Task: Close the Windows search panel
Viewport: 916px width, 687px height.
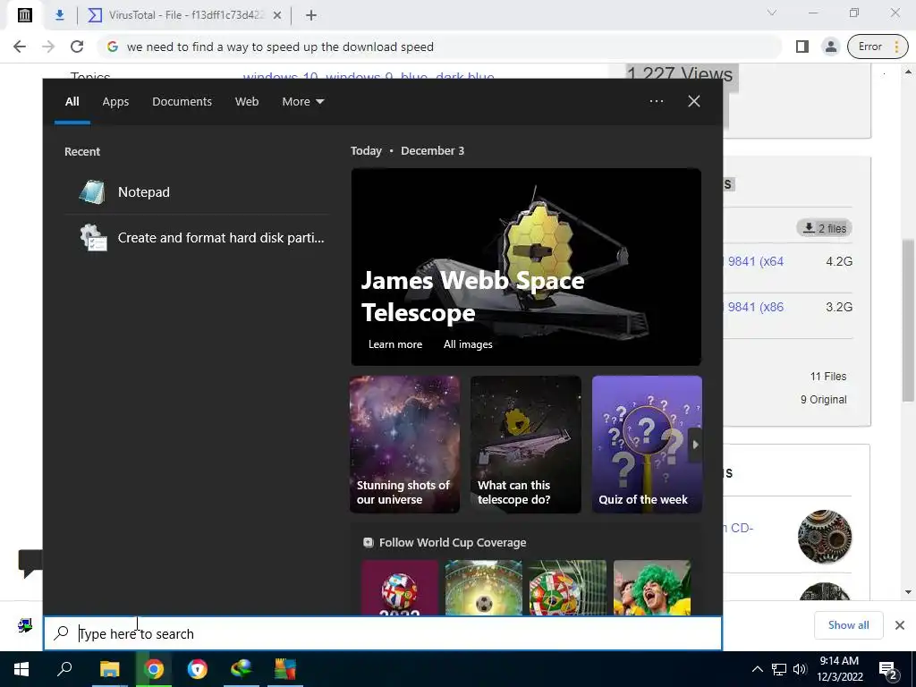Action: (693, 101)
